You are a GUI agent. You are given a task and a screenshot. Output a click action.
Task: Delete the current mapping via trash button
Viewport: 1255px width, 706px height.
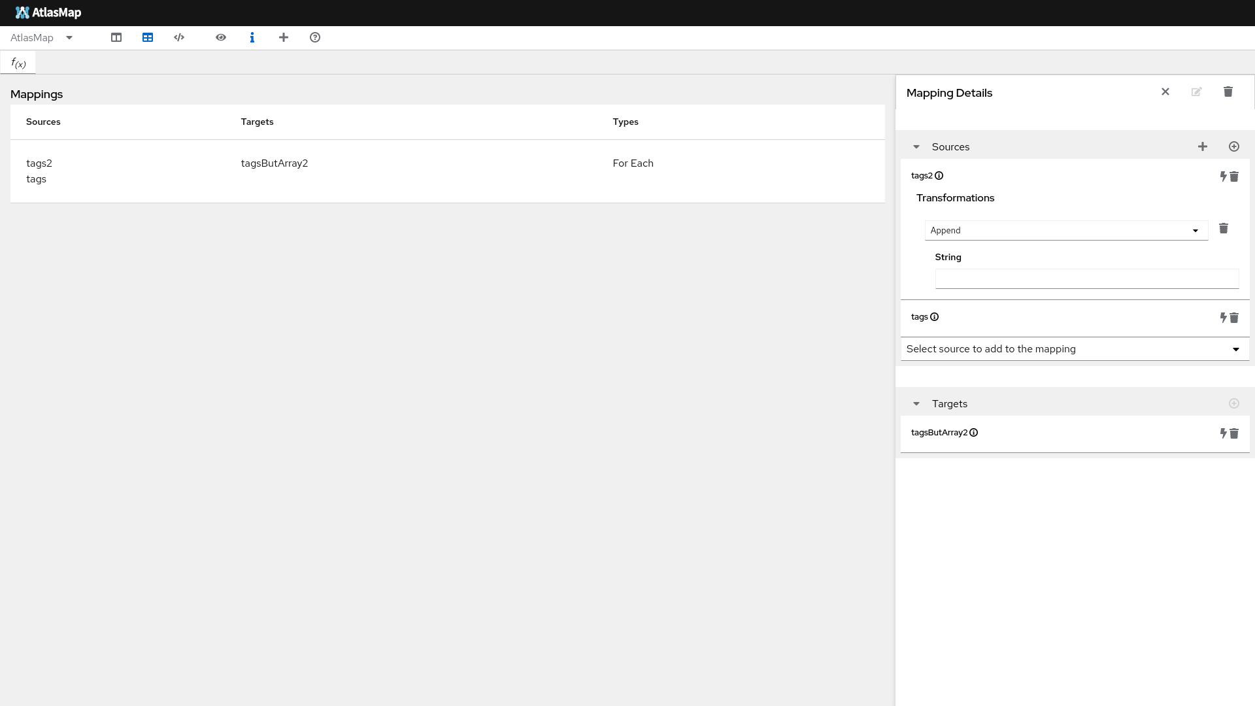[x=1228, y=92]
